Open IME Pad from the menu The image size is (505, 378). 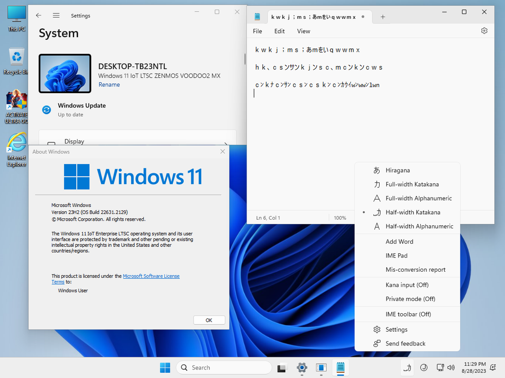[x=407, y=256]
